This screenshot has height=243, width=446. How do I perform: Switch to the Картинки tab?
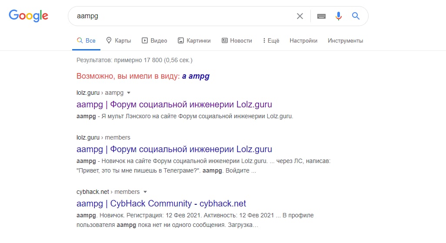point(194,41)
